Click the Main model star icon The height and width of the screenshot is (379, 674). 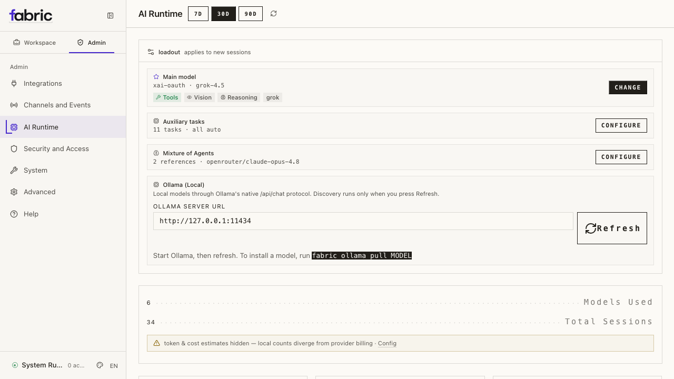coord(156,77)
